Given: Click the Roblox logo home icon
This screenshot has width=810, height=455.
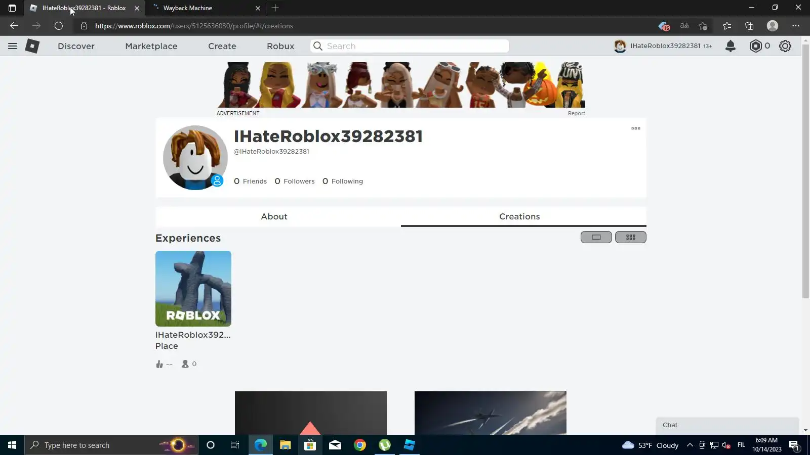Looking at the screenshot, I should click(x=32, y=46).
